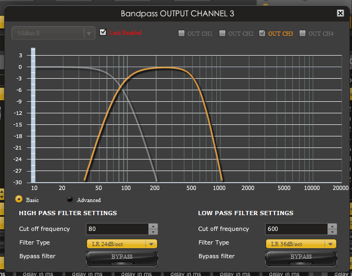Increase high pass cut off frequency with up arrow
The width and height of the screenshot is (352, 276).
tap(153, 226)
